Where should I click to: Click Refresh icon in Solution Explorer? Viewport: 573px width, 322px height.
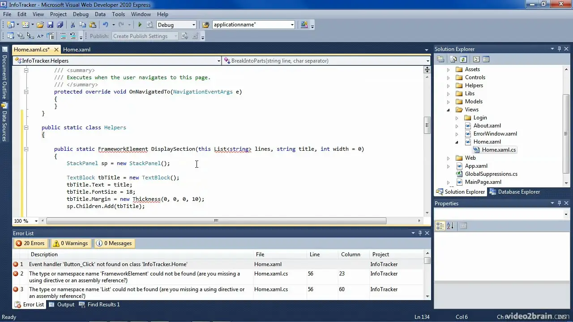coord(463,59)
